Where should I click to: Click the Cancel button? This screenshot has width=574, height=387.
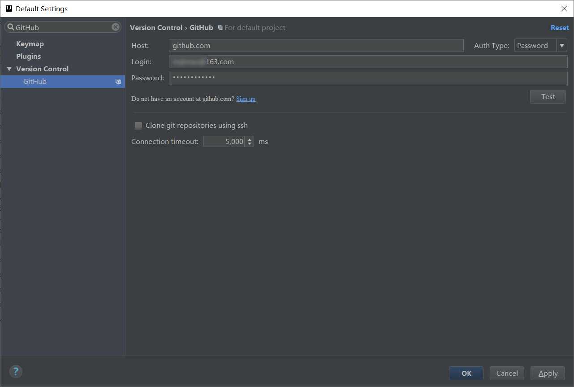pos(507,373)
